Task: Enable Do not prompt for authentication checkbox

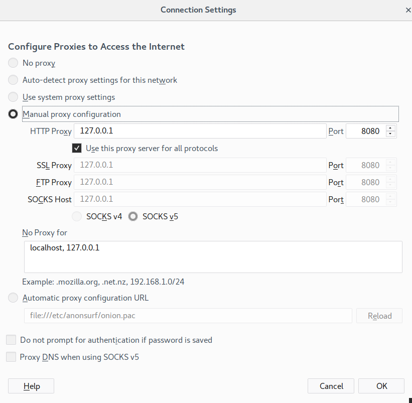Action: [x=11, y=340]
